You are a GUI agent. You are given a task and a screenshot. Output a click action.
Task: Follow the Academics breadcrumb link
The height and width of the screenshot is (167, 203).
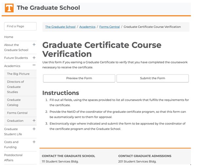coord(87,27)
